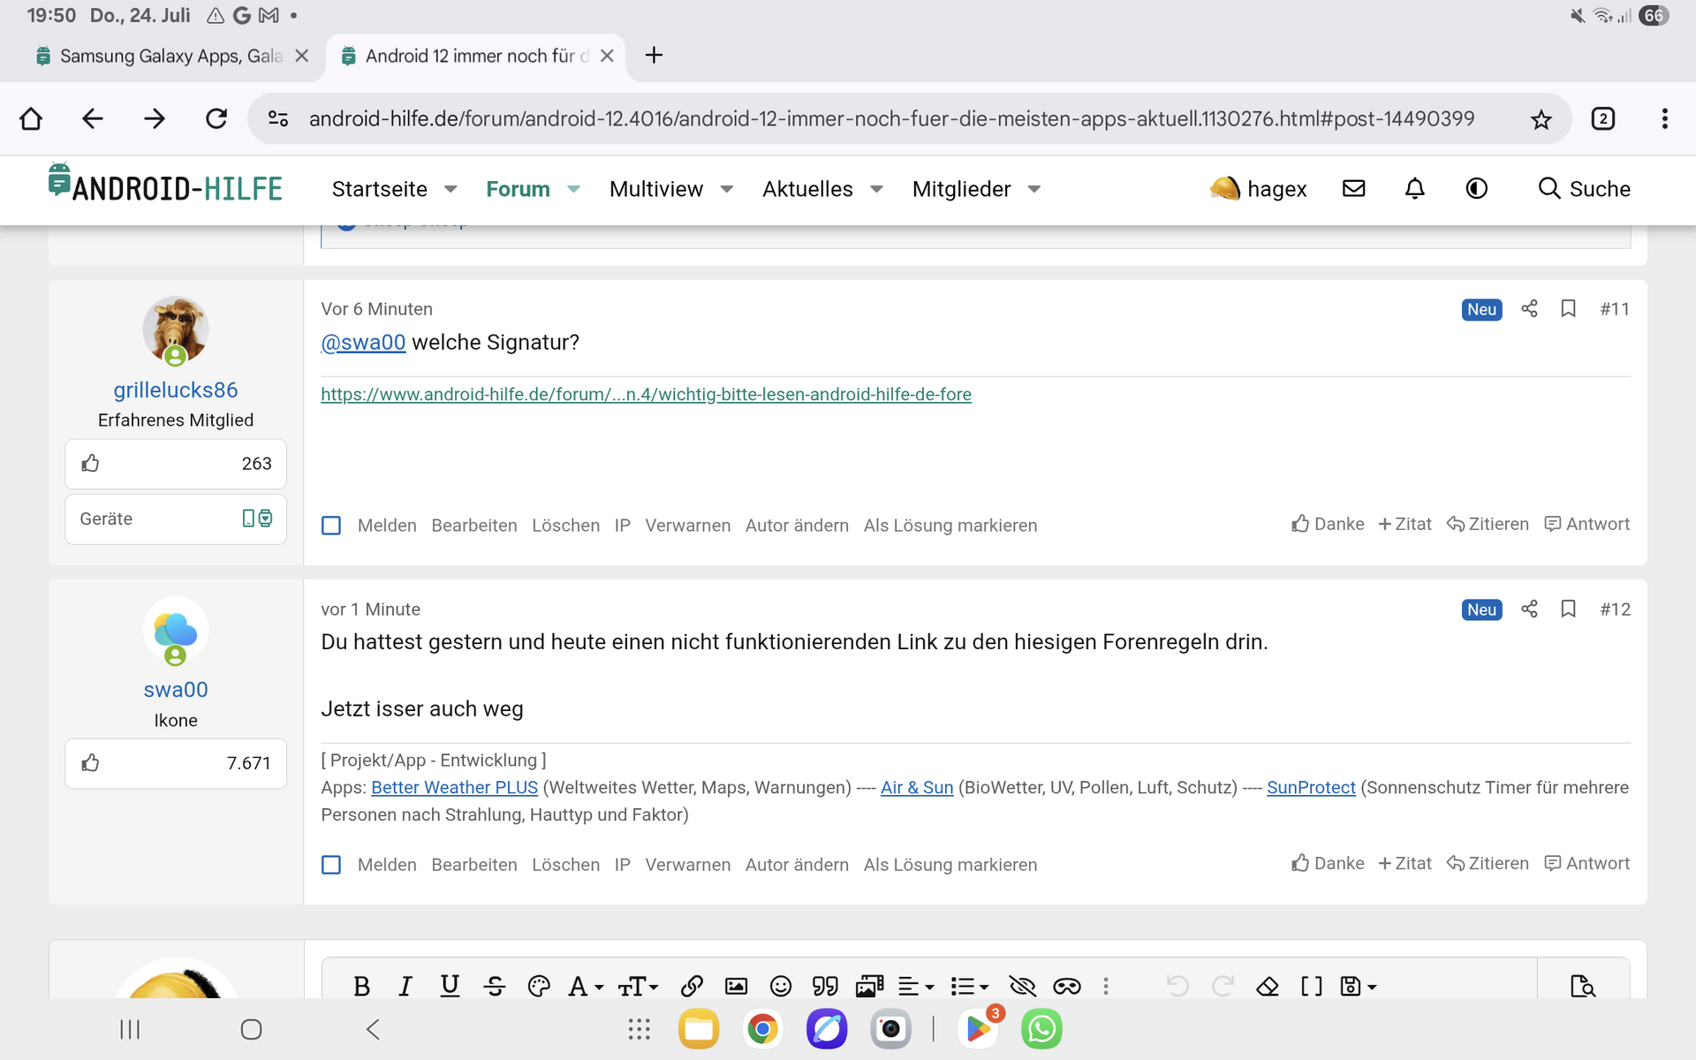Toggle dark mode contrast icon
Screen dimensions: 1696x1060
pyautogui.click(x=1476, y=188)
